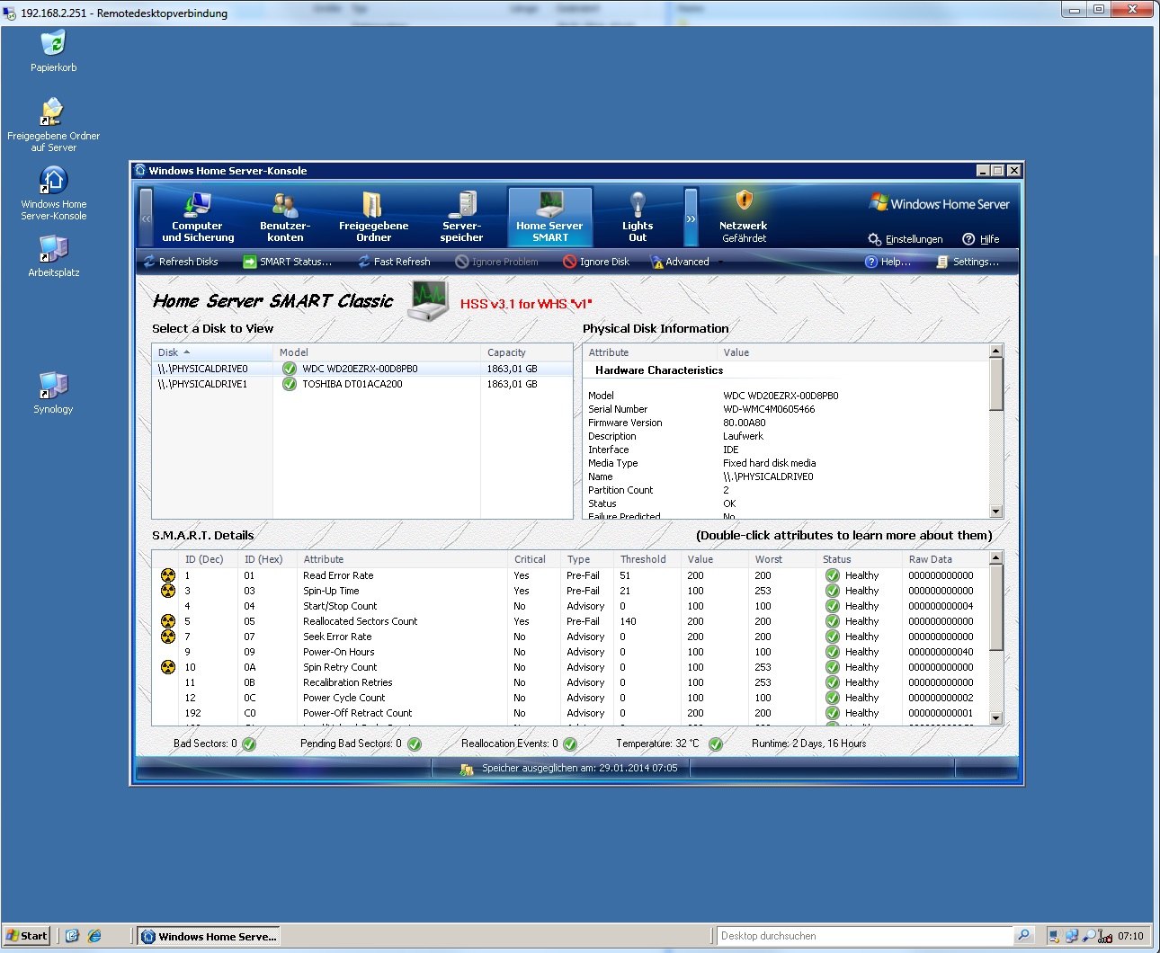Select disk PHYSICALDRIVE0 row
The height and width of the screenshot is (953, 1160).
tap(362, 369)
